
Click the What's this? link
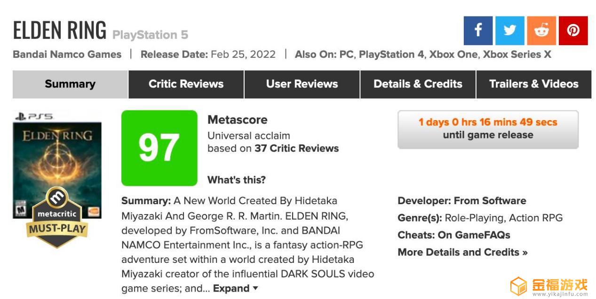(x=237, y=180)
